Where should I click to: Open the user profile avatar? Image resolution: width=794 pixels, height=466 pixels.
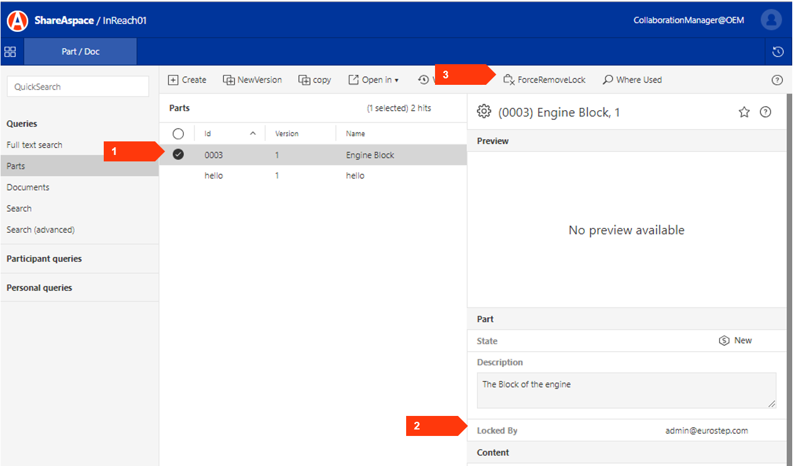(771, 20)
